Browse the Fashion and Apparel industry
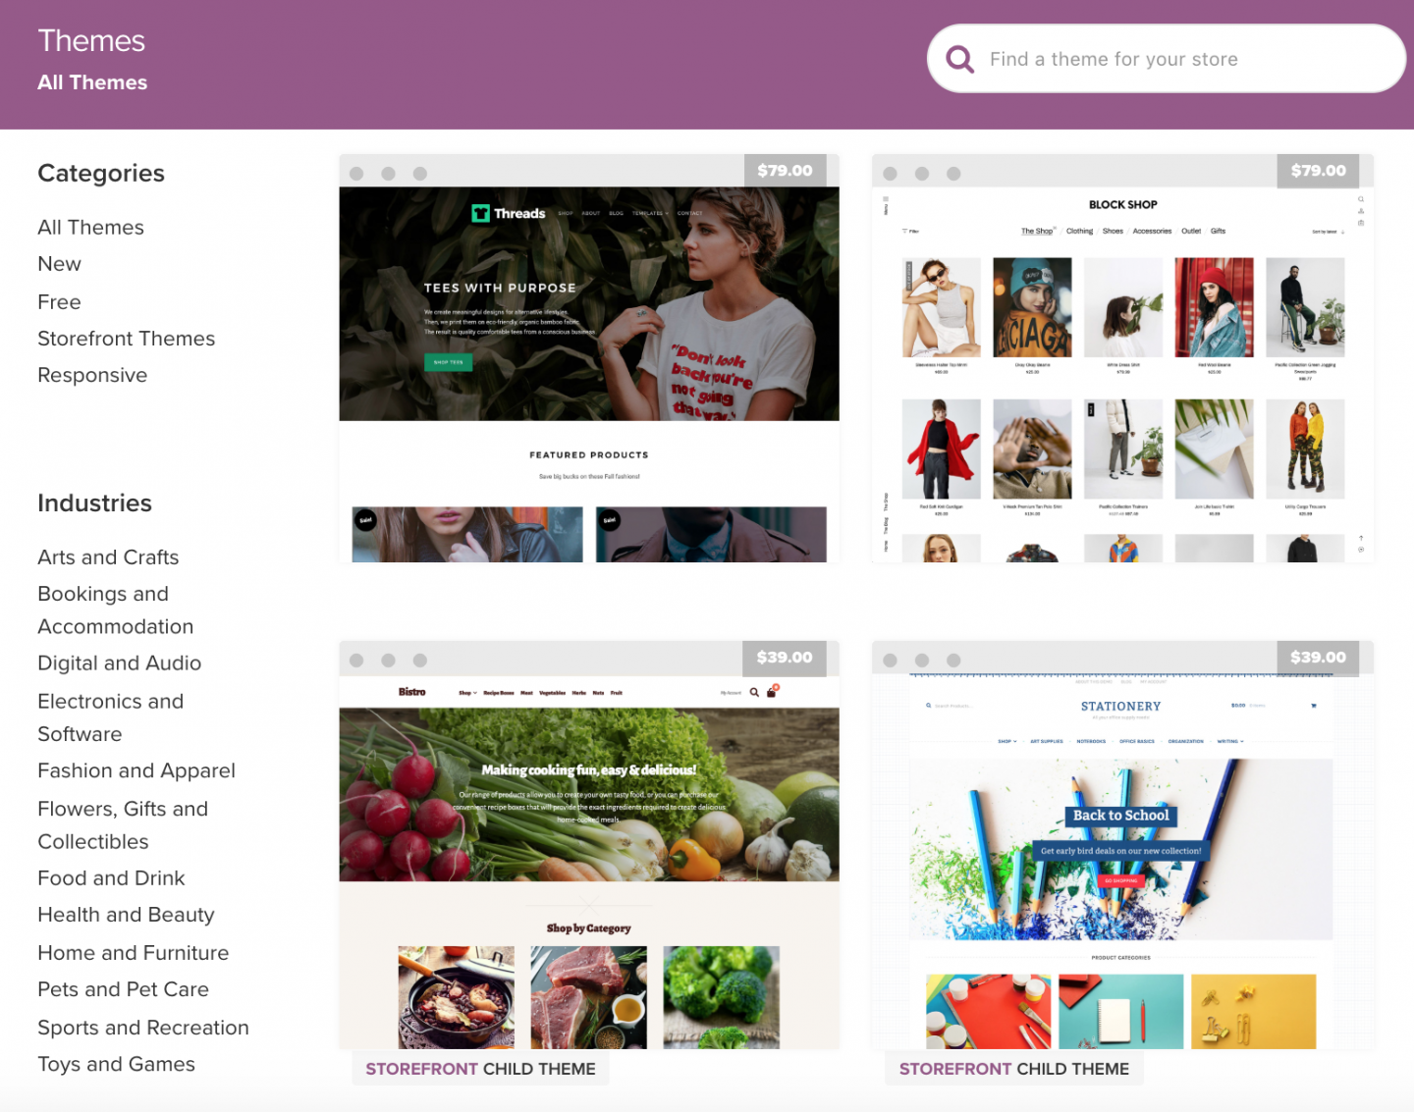1414x1112 pixels. (x=136, y=770)
